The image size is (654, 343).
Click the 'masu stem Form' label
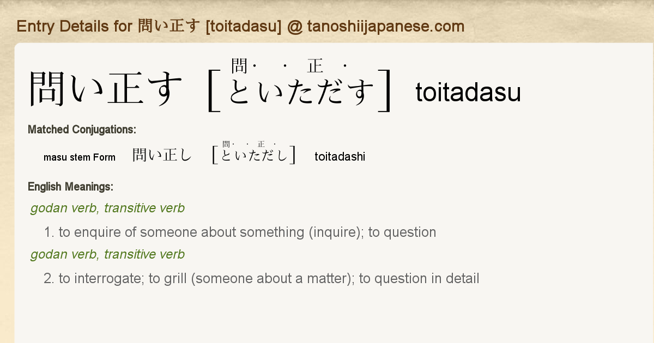(80, 157)
